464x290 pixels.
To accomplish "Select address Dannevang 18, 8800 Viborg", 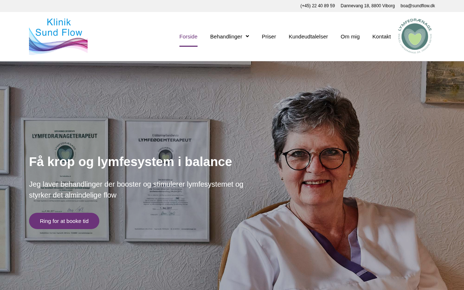I will (368, 6).
